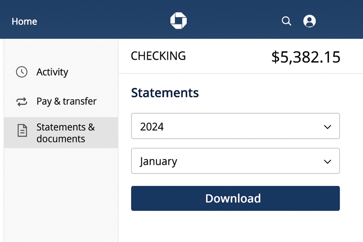Image resolution: width=363 pixels, height=242 pixels.
Task: Expand the January month dropdown chevron
Action: point(327,162)
